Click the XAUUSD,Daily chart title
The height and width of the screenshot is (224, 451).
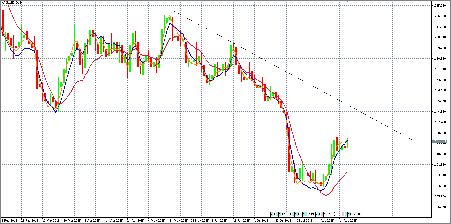click(11, 3)
